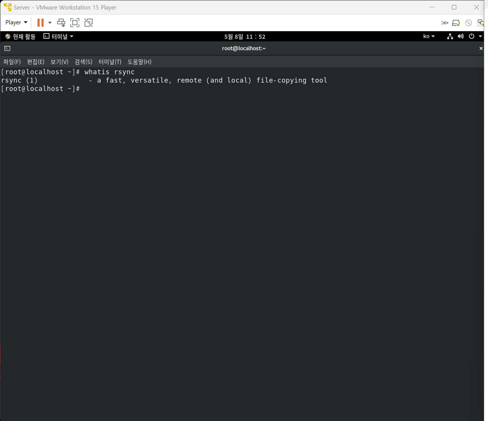Click the 'file-copying tool' description text

(x=292, y=80)
